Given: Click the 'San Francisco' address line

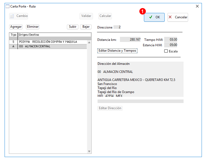Looking at the screenshot, I should tap(107, 84).
